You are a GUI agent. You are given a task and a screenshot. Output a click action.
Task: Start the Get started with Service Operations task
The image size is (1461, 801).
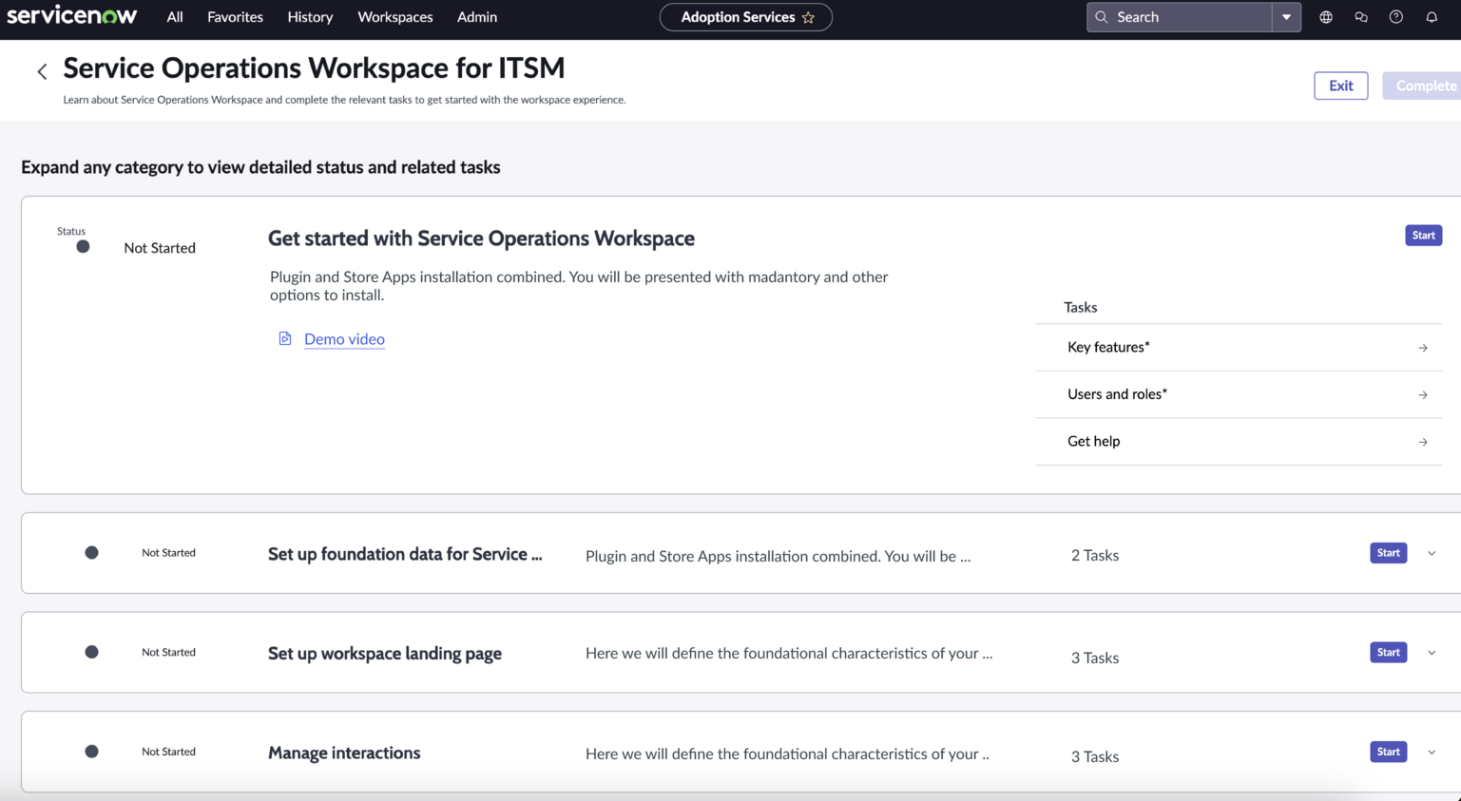point(1423,236)
